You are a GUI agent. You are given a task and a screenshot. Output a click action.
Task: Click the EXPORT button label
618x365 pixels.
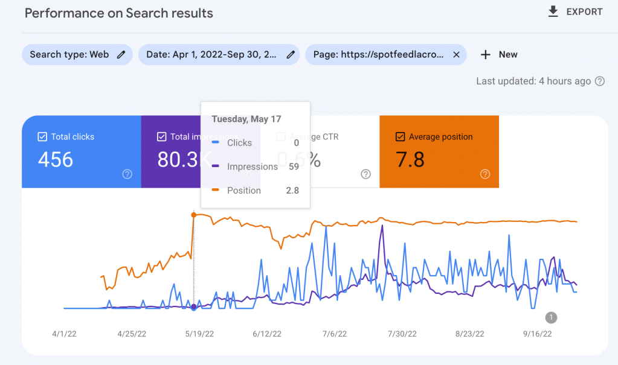(584, 12)
